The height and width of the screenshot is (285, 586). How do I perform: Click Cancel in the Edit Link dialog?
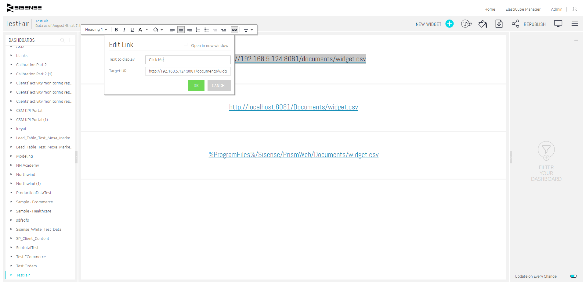[x=219, y=85]
